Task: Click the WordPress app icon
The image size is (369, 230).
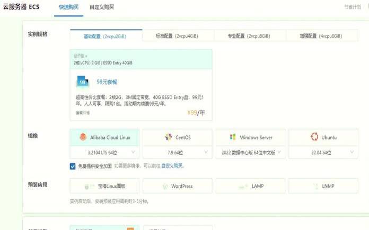Action: (x=164, y=187)
